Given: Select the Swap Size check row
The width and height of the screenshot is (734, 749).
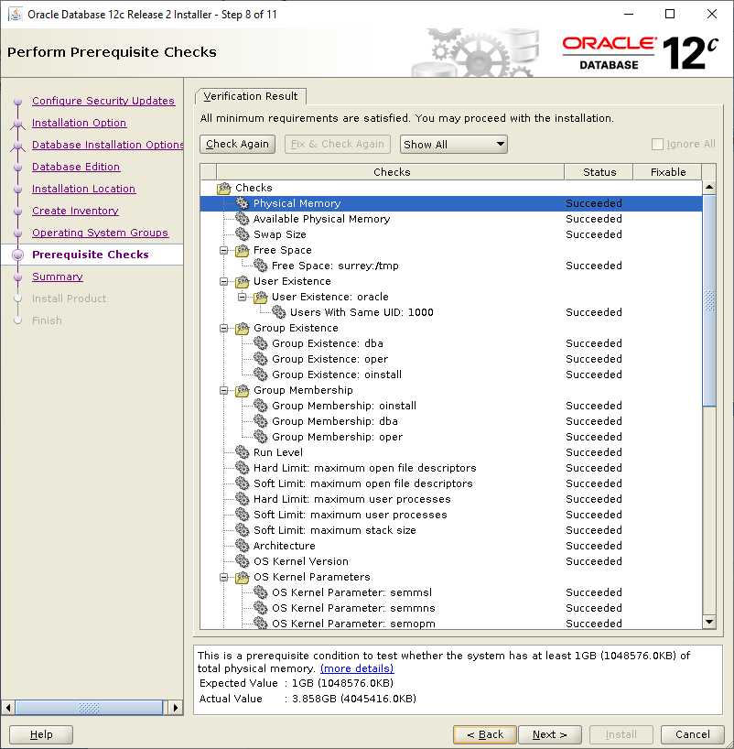Looking at the screenshot, I should (x=451, y=234).
